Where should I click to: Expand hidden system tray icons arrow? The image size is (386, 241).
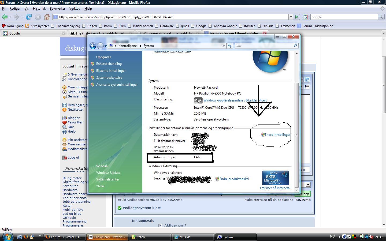coord(340,236)
